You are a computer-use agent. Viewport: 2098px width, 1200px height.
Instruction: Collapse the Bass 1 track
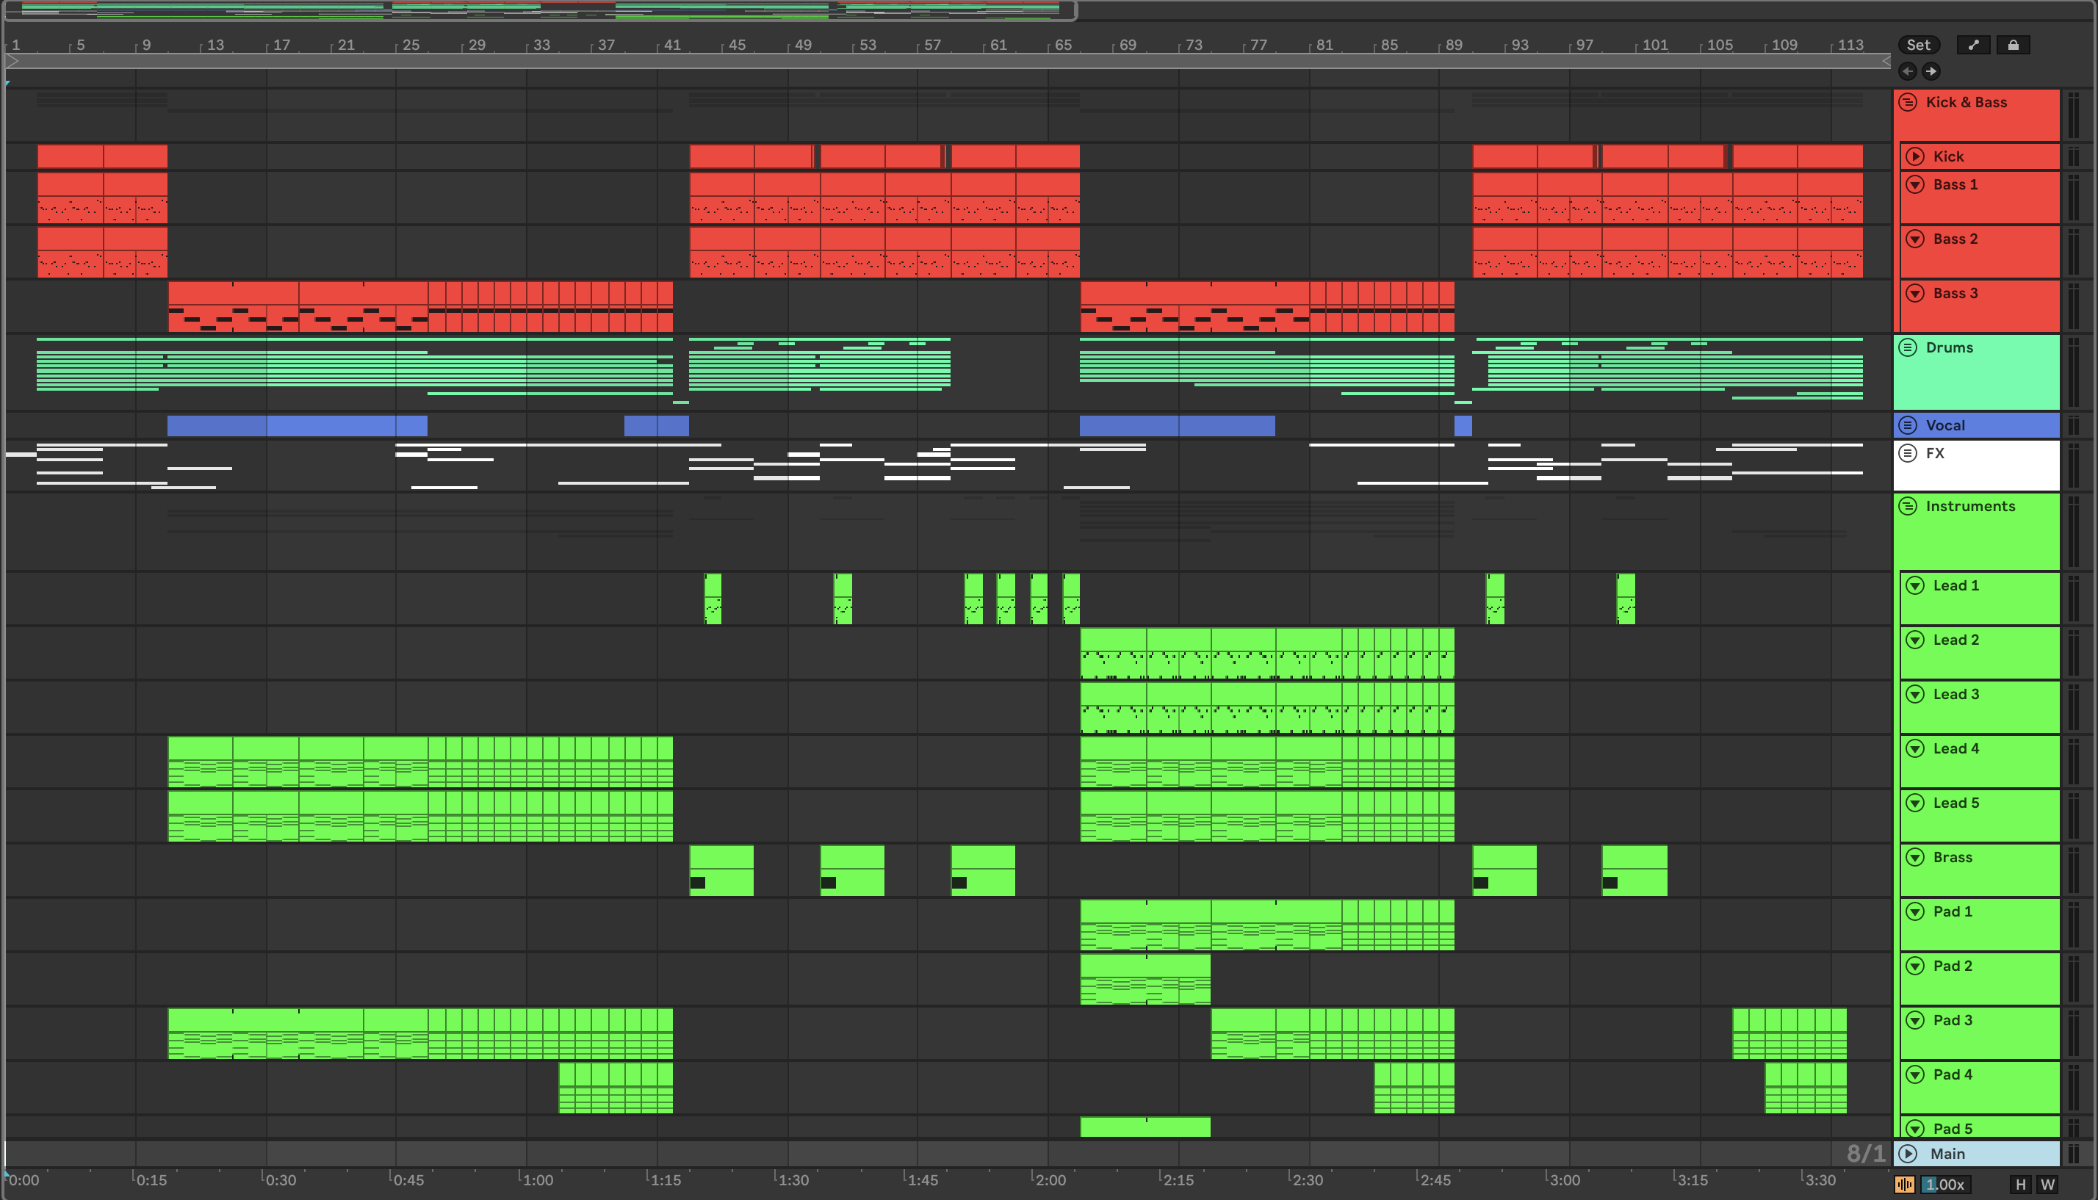[x=1916, y=184]
